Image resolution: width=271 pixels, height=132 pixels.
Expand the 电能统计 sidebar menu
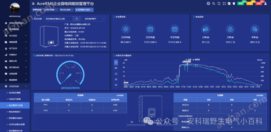(x=15, y=55)
